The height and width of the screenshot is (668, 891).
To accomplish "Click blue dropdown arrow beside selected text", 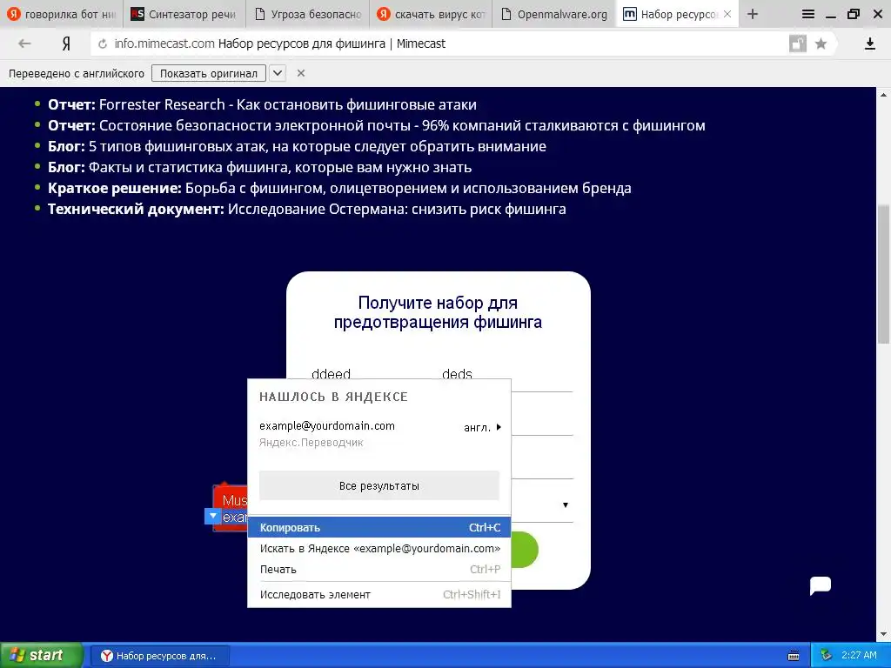I will click(x=212, y=516).
